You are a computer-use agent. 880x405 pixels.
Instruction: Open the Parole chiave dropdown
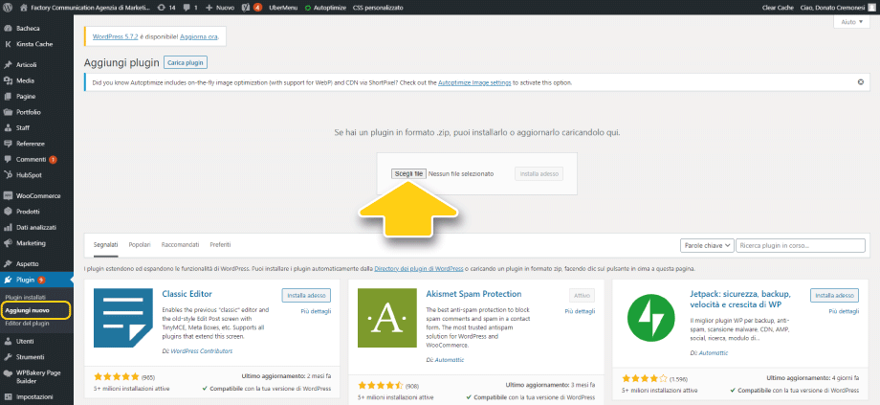click(707, 245)
